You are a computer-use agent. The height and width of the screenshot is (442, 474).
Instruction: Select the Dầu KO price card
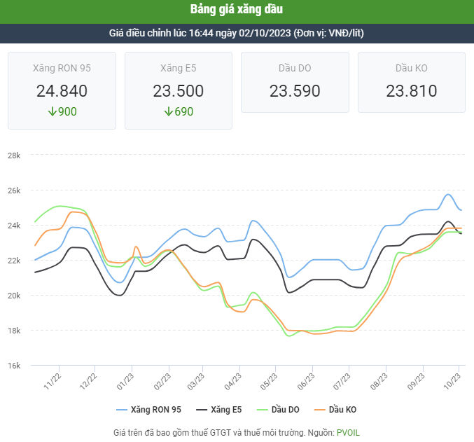(412, 83)
